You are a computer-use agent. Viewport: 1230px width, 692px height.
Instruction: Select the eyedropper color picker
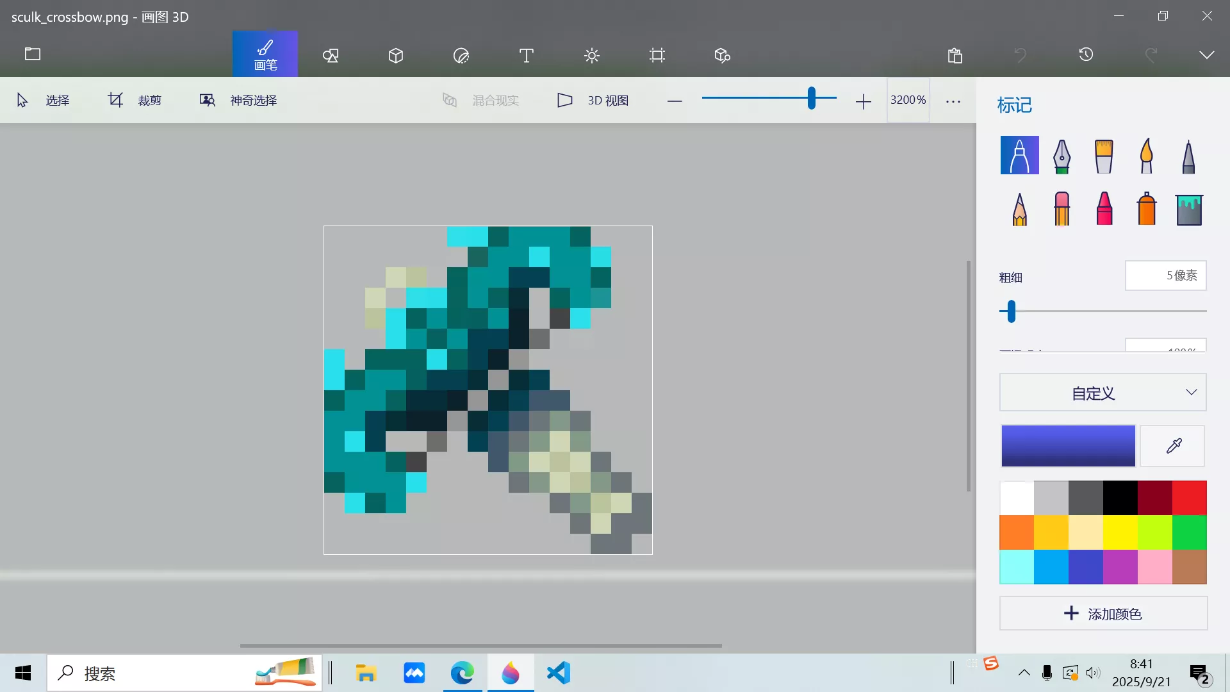tap(1173, 445)
